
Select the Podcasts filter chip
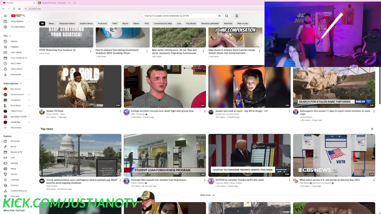[102, 23]
